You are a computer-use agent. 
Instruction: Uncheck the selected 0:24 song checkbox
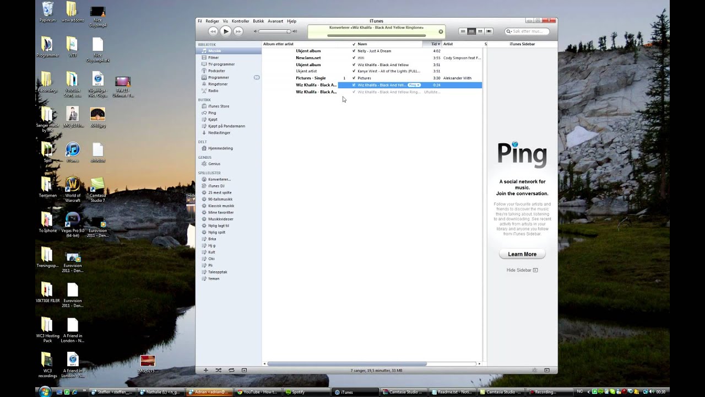click(x=354, y=85)
